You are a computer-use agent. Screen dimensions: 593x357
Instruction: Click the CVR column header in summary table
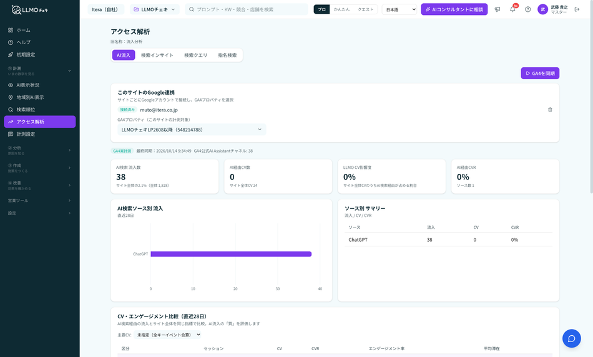pyautogui.click(x=515, y=227)
